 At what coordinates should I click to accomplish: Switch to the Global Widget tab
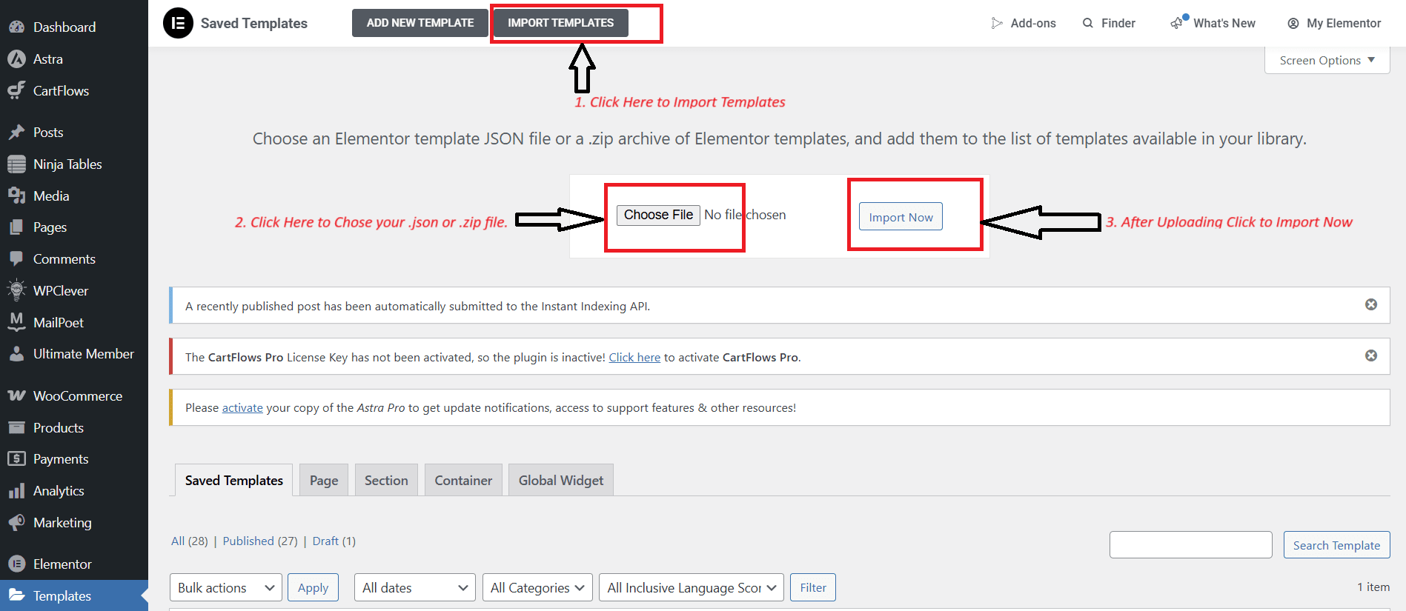coord(561,480)
